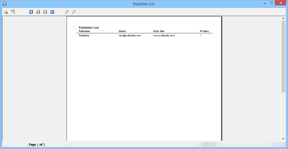Click the Print report icon
This screenshot has height=149, width=288.
tap(6, 12)
